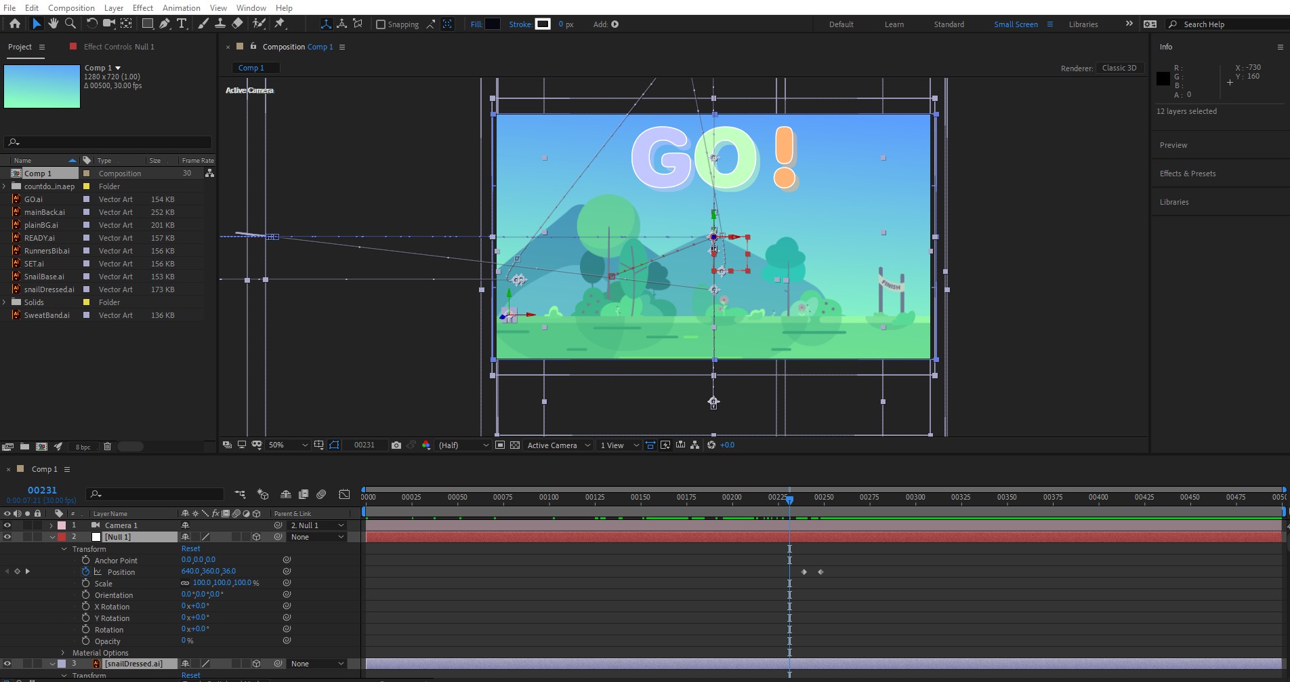Create a new folder in Project panel

pos(24,447)
